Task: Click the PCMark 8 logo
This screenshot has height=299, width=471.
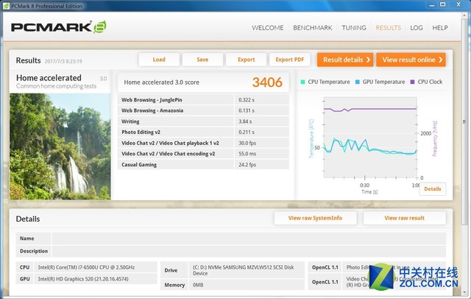Action: point(59,29)
